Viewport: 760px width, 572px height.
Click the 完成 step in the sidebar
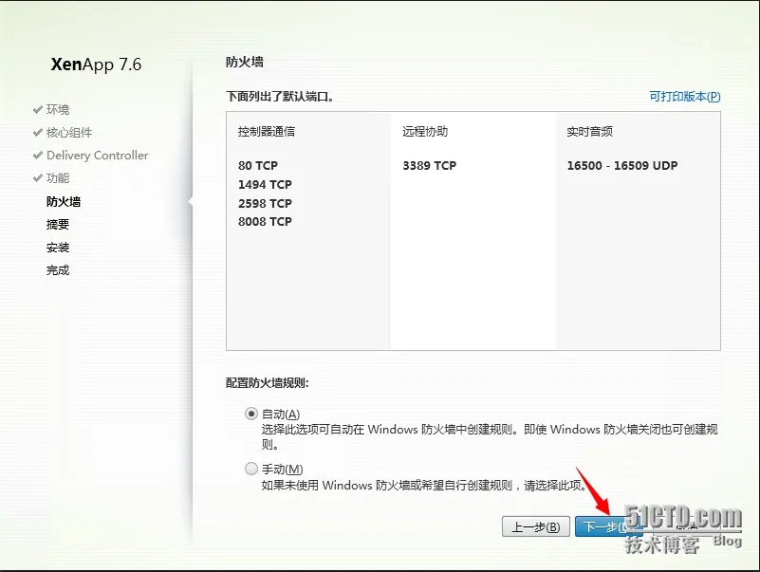click(x=58, y=270)
